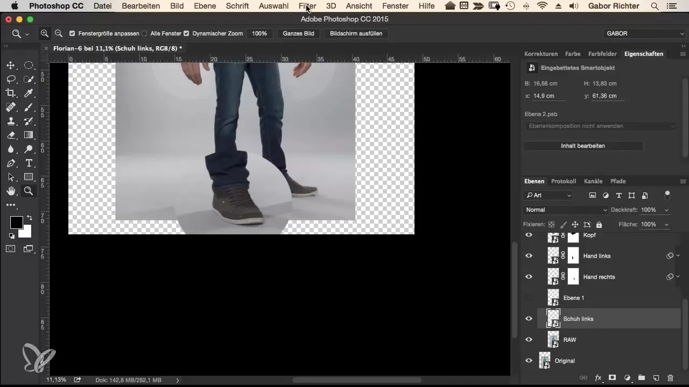This screenshot has height=387, width=689.
Task: Add a layer mask
Action: pyautogui.click(x=612, y=378)
